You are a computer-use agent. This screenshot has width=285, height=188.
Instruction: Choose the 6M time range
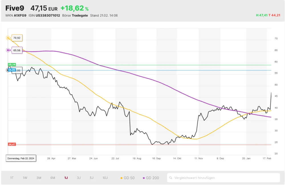[53, 178]
